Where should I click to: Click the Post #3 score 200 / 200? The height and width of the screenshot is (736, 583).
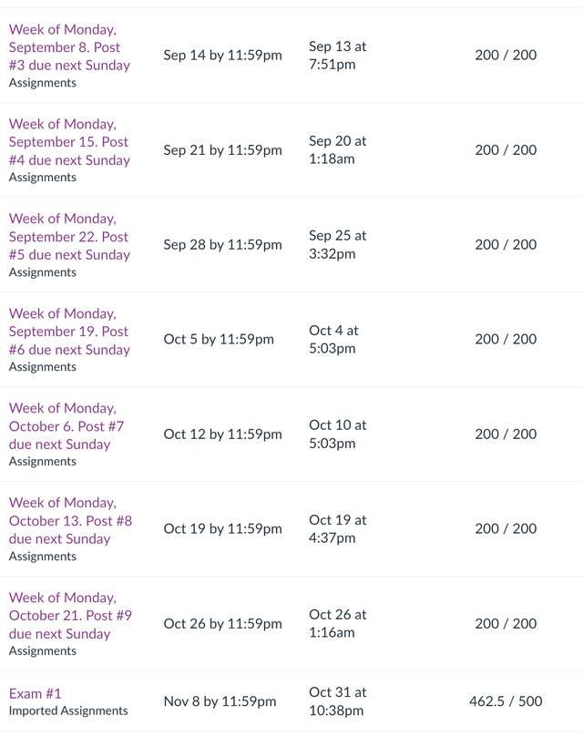click(x=506, y=55)
